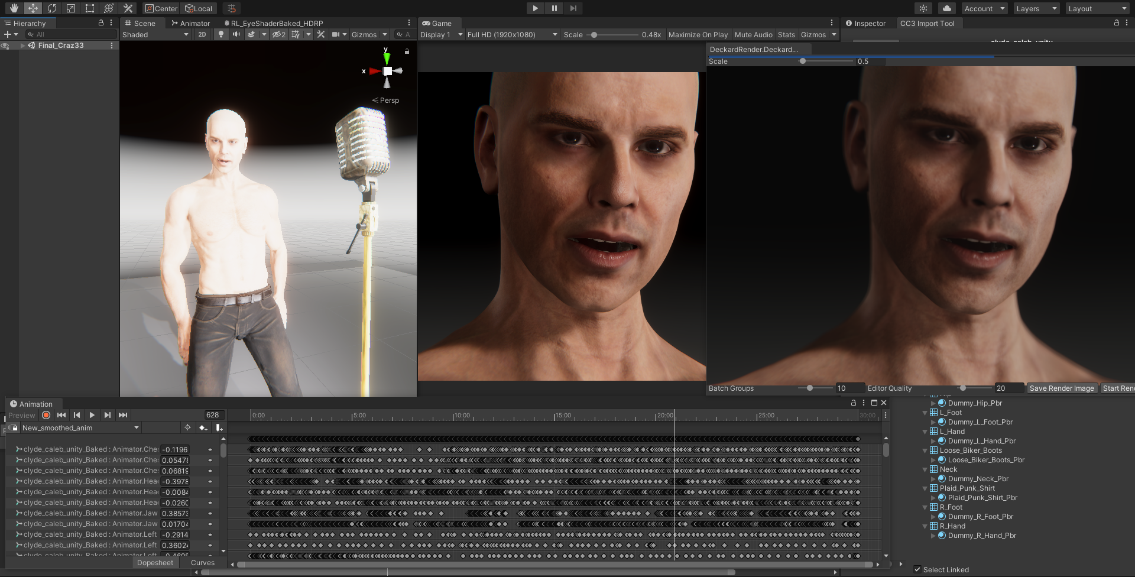Image resolution: width=1135 pixels, height=577 pixels.
Task: Go to previous keyframe in Animation
Action: click(x=77, y=415)
